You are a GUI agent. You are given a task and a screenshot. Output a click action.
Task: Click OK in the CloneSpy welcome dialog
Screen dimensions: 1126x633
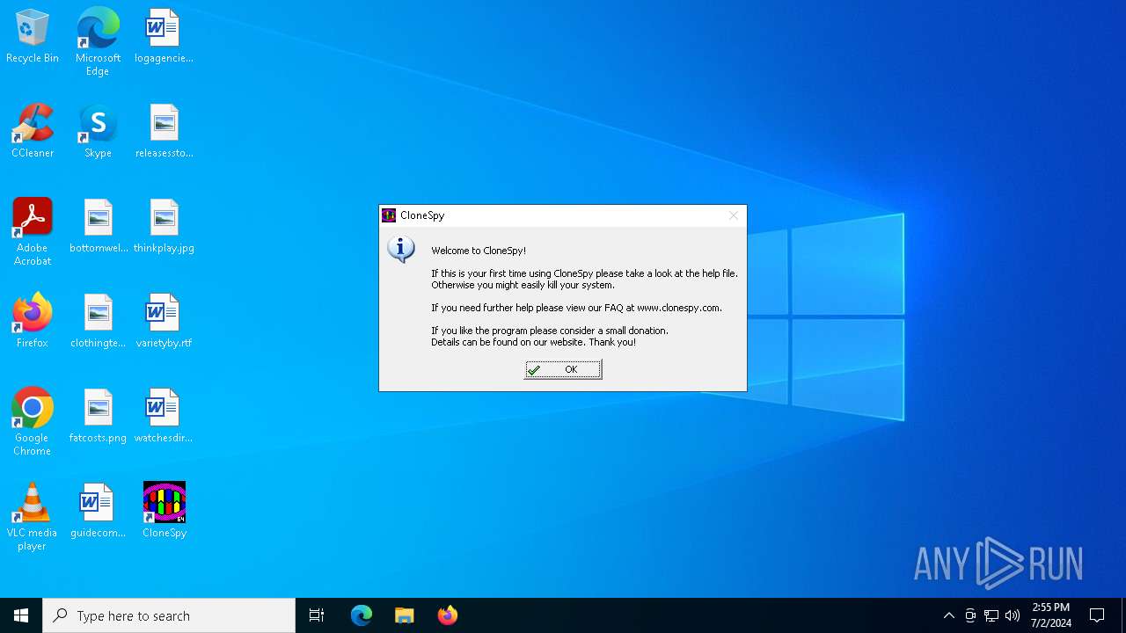[563, 370]
